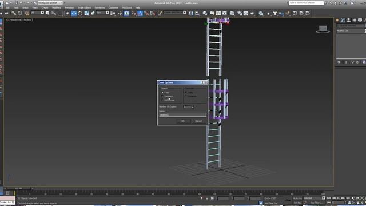The height and width of the screenshot is (206, 366).
Task: Open the Create command panel tab
Action: (337, 21)
